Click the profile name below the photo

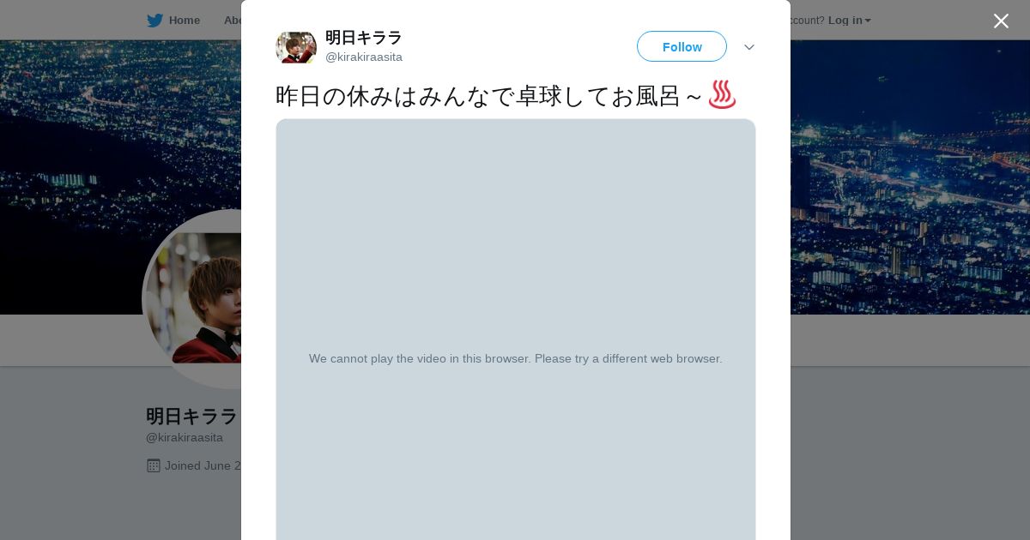pyautogui.click(x=192, y=417)
